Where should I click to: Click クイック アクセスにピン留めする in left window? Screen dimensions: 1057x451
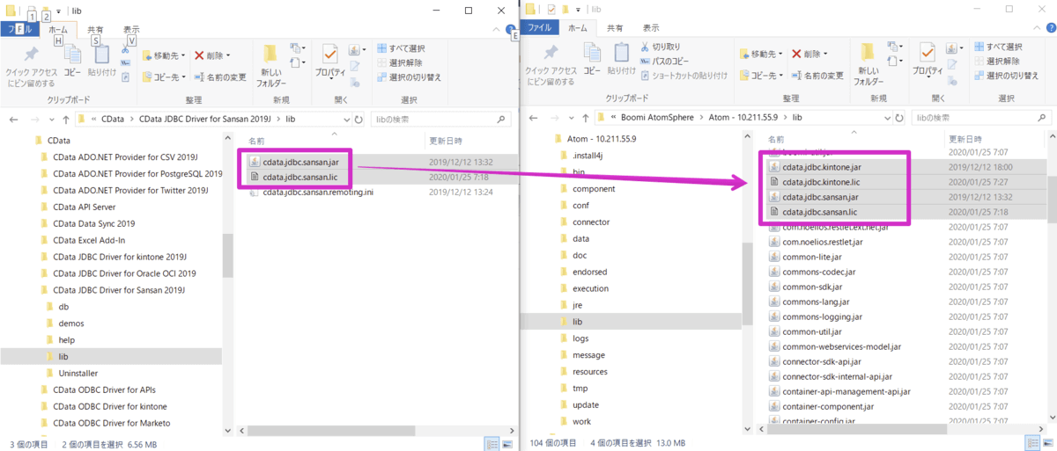tap(32, 65)
